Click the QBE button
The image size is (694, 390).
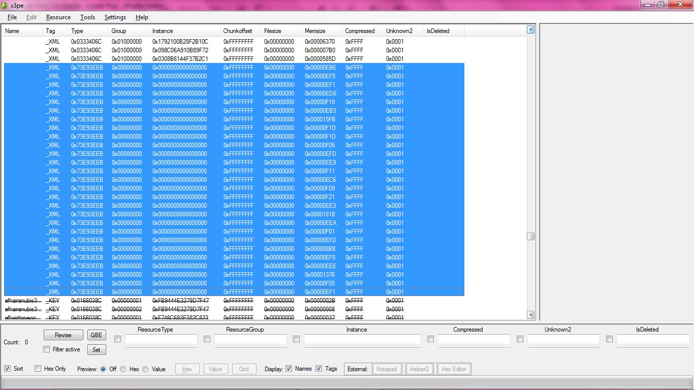[x=97, y=335]
